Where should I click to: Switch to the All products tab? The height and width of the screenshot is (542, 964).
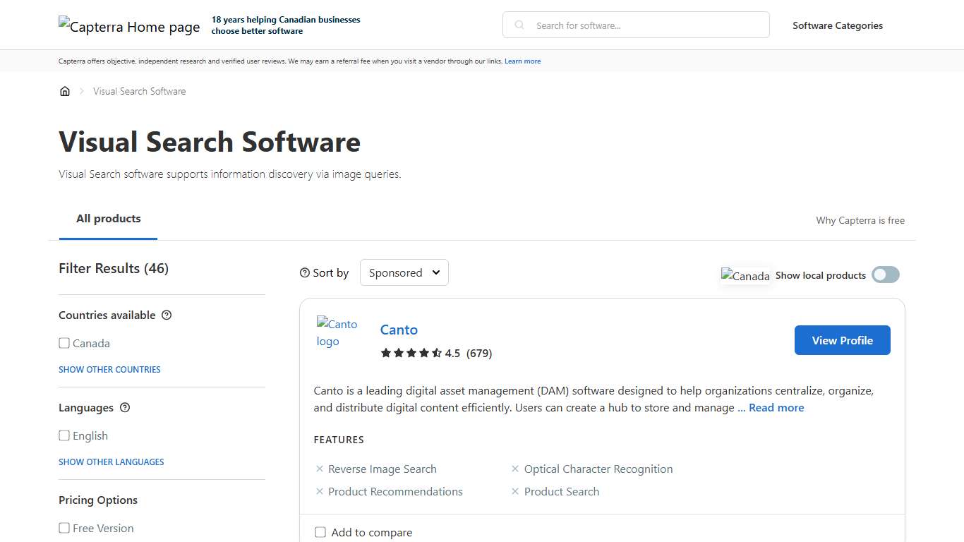(108, 219)
